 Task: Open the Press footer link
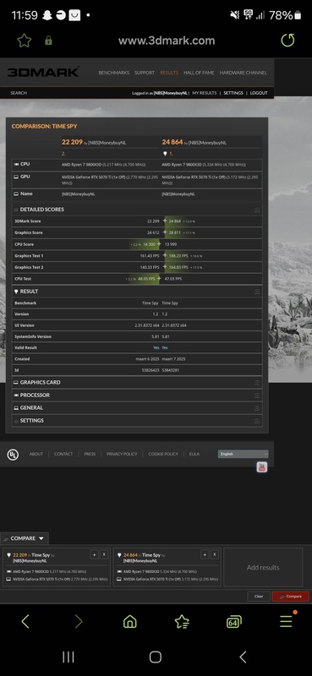[x=90, y=454]
